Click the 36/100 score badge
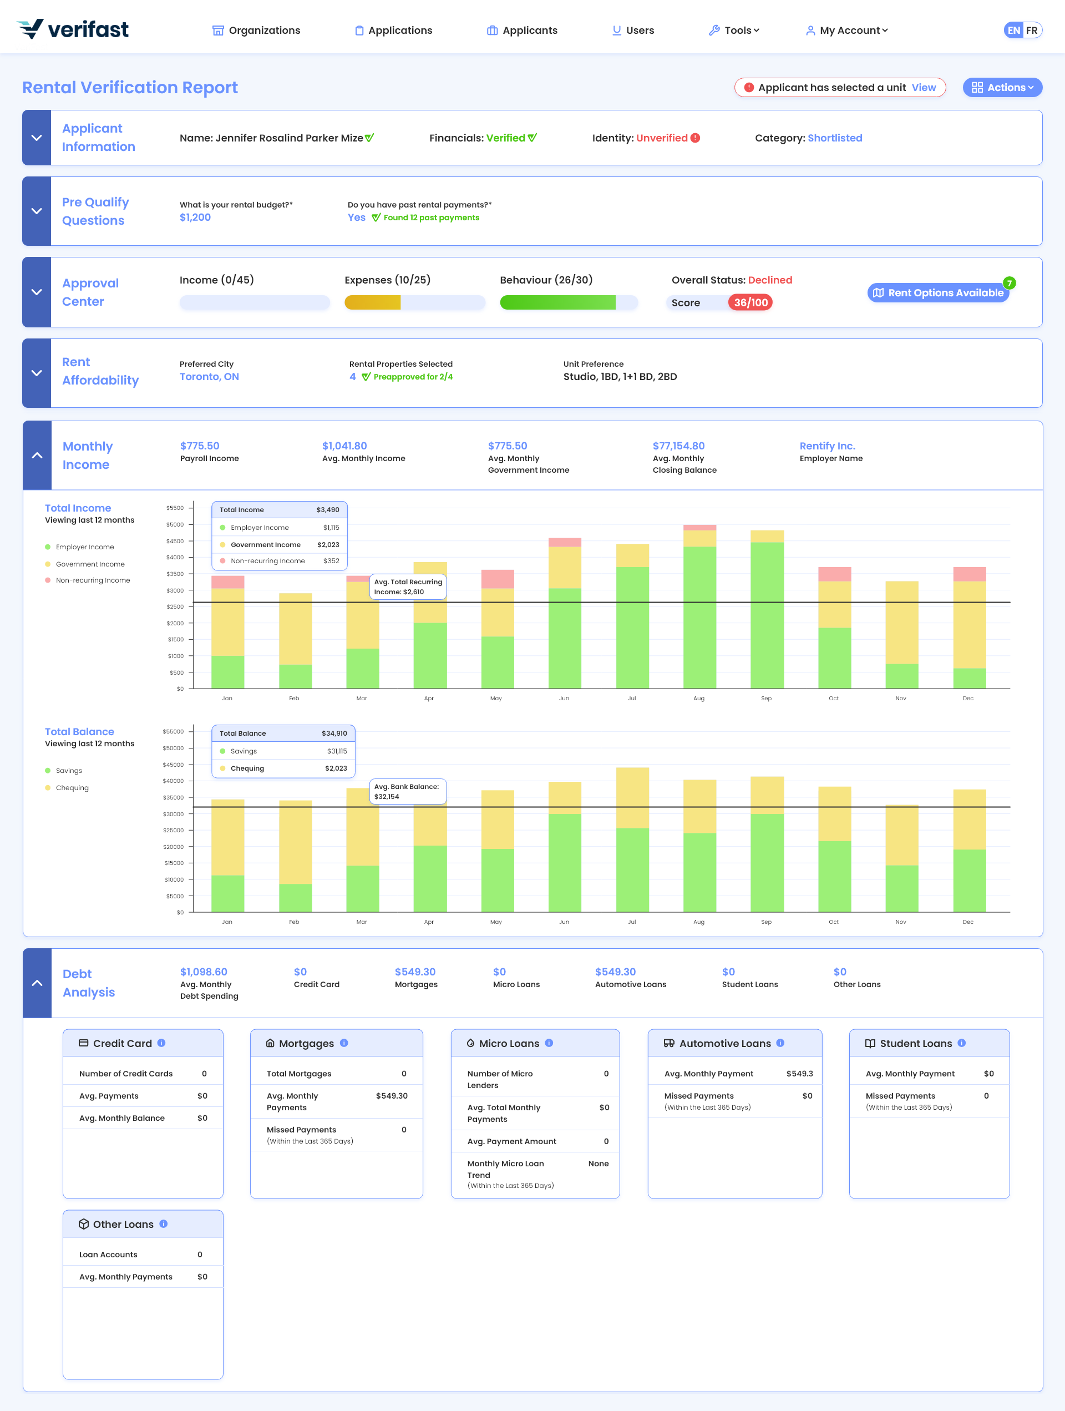1065x1411 pixels. [750, 302]
